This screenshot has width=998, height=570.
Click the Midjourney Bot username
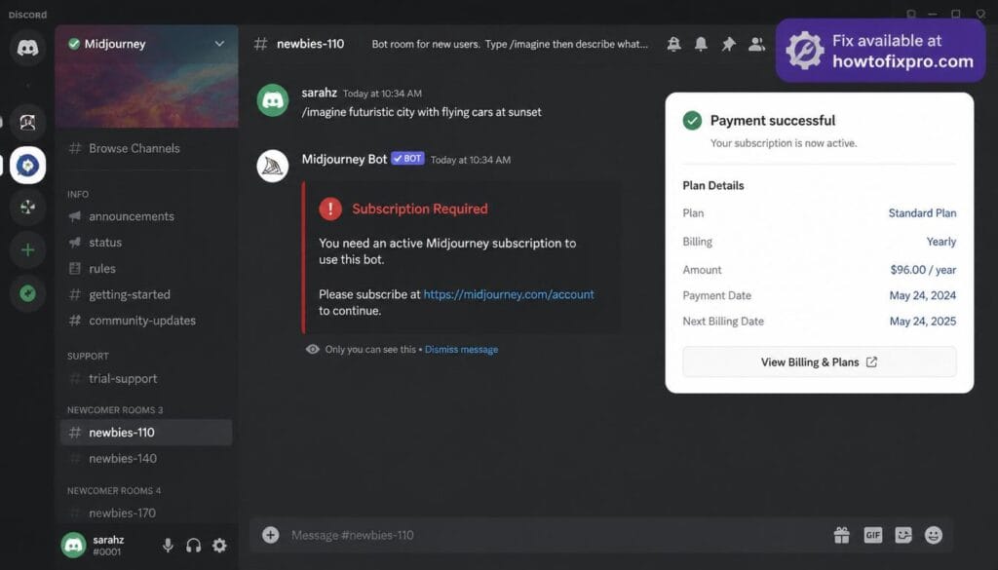tap(344, 159)
